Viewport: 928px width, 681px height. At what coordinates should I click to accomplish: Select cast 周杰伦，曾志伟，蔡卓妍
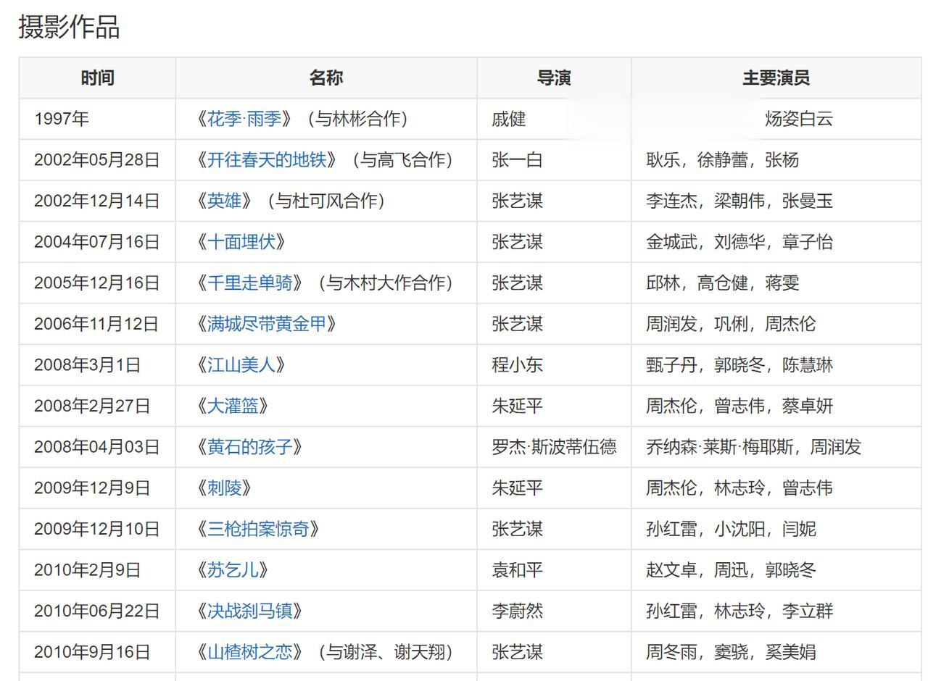(739, 406)
